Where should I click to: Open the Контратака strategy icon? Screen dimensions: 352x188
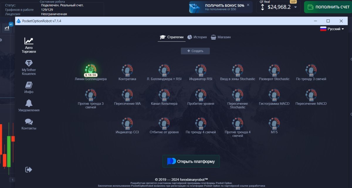point(127,70)
